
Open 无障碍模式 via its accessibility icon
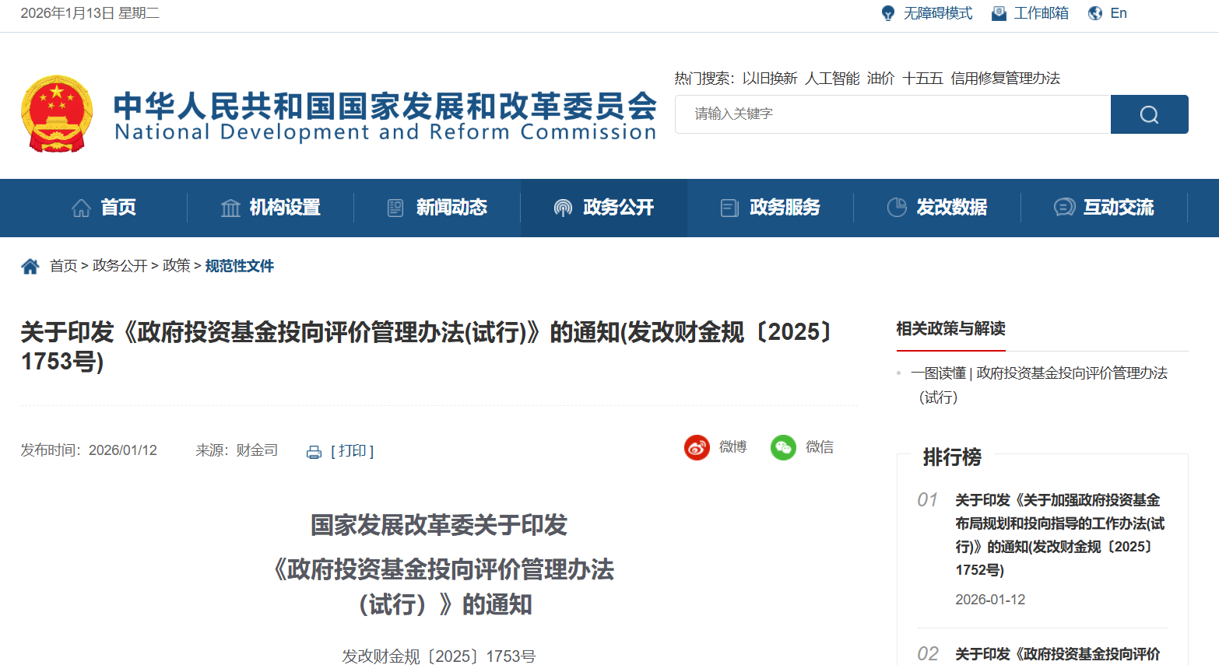(x=887, y=12)
